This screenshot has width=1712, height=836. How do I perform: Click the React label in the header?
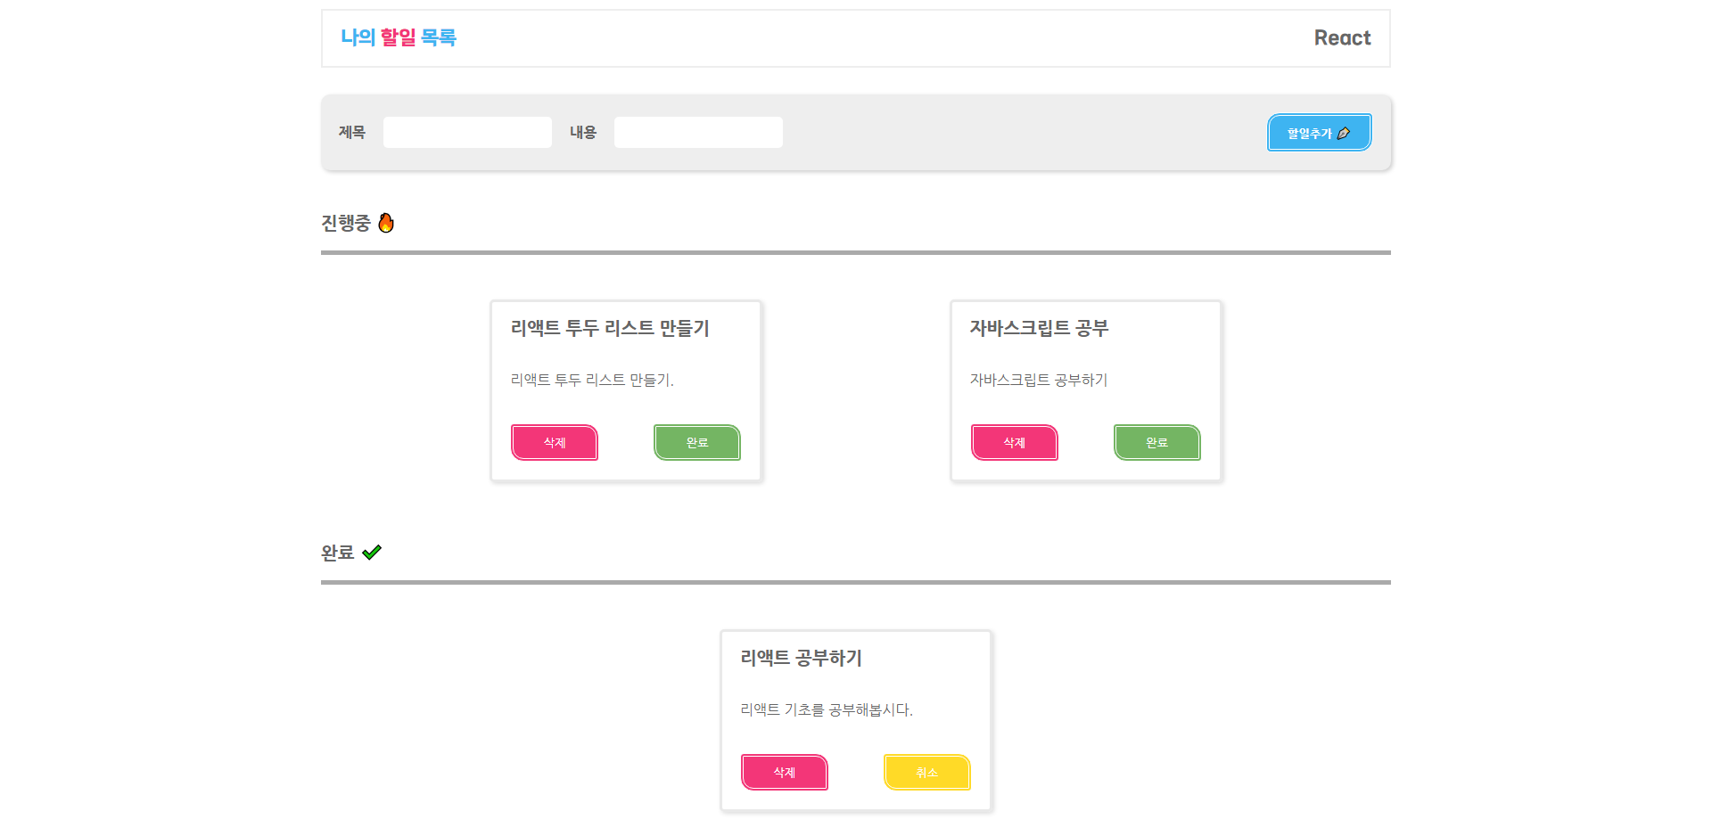[x=1342, y=38]
